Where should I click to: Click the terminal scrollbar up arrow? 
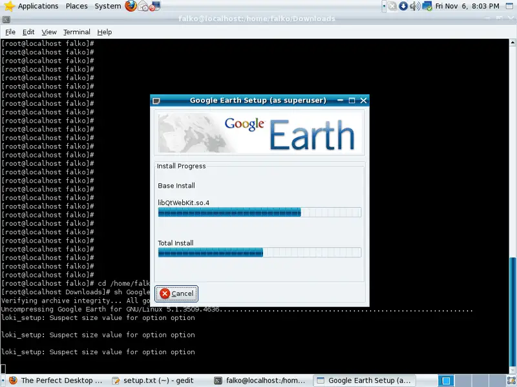pyautogui.click(x=512, y=43)
